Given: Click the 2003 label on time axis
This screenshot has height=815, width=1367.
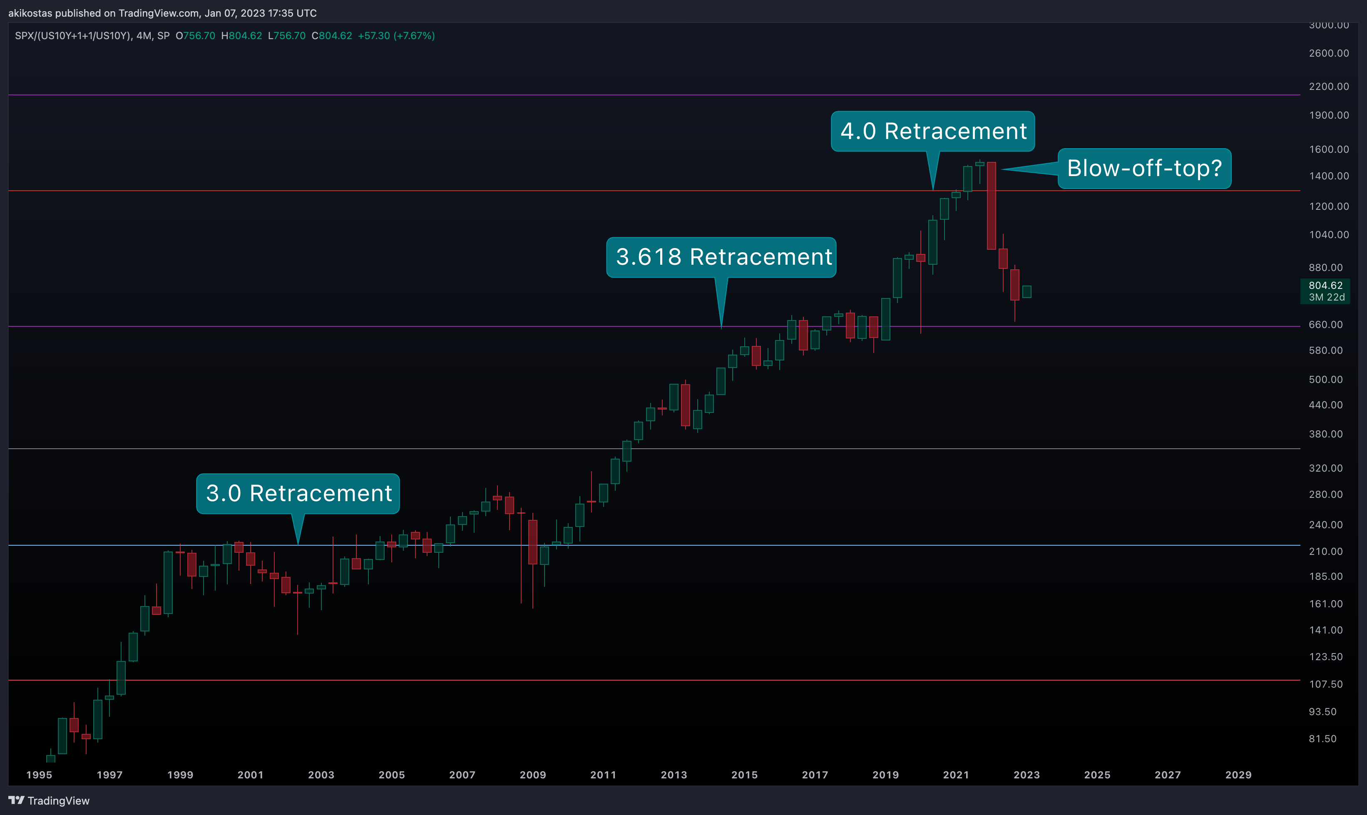Looking at the screenshot, I should pyautogui.click(x=321, y=775).
